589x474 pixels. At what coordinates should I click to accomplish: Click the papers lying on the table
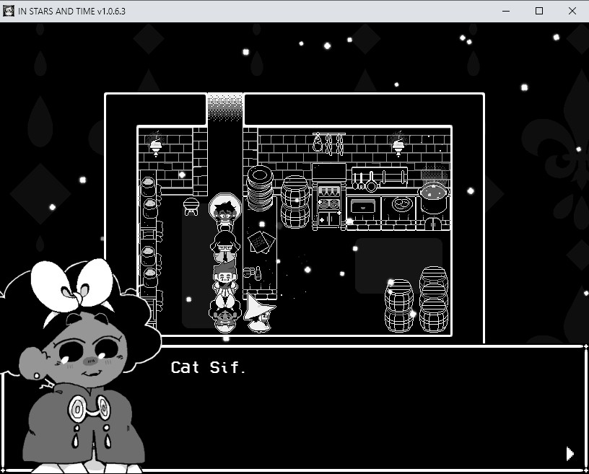click(x=261, y=242)
